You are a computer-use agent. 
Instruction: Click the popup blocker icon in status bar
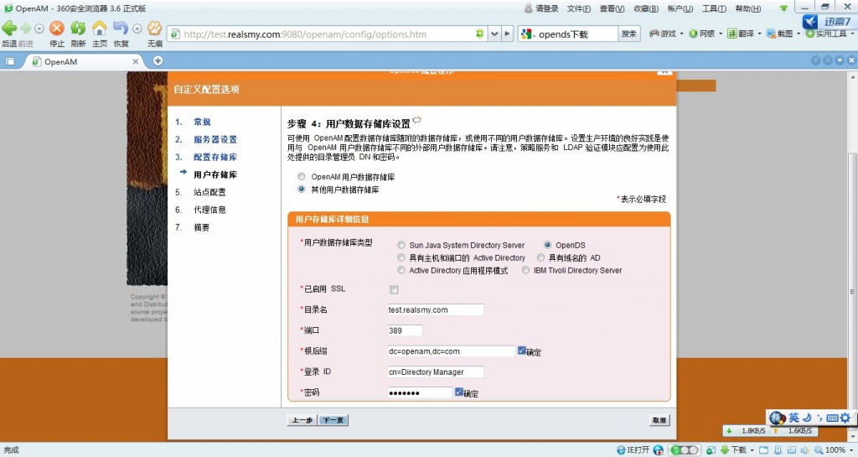click(711, 450)
